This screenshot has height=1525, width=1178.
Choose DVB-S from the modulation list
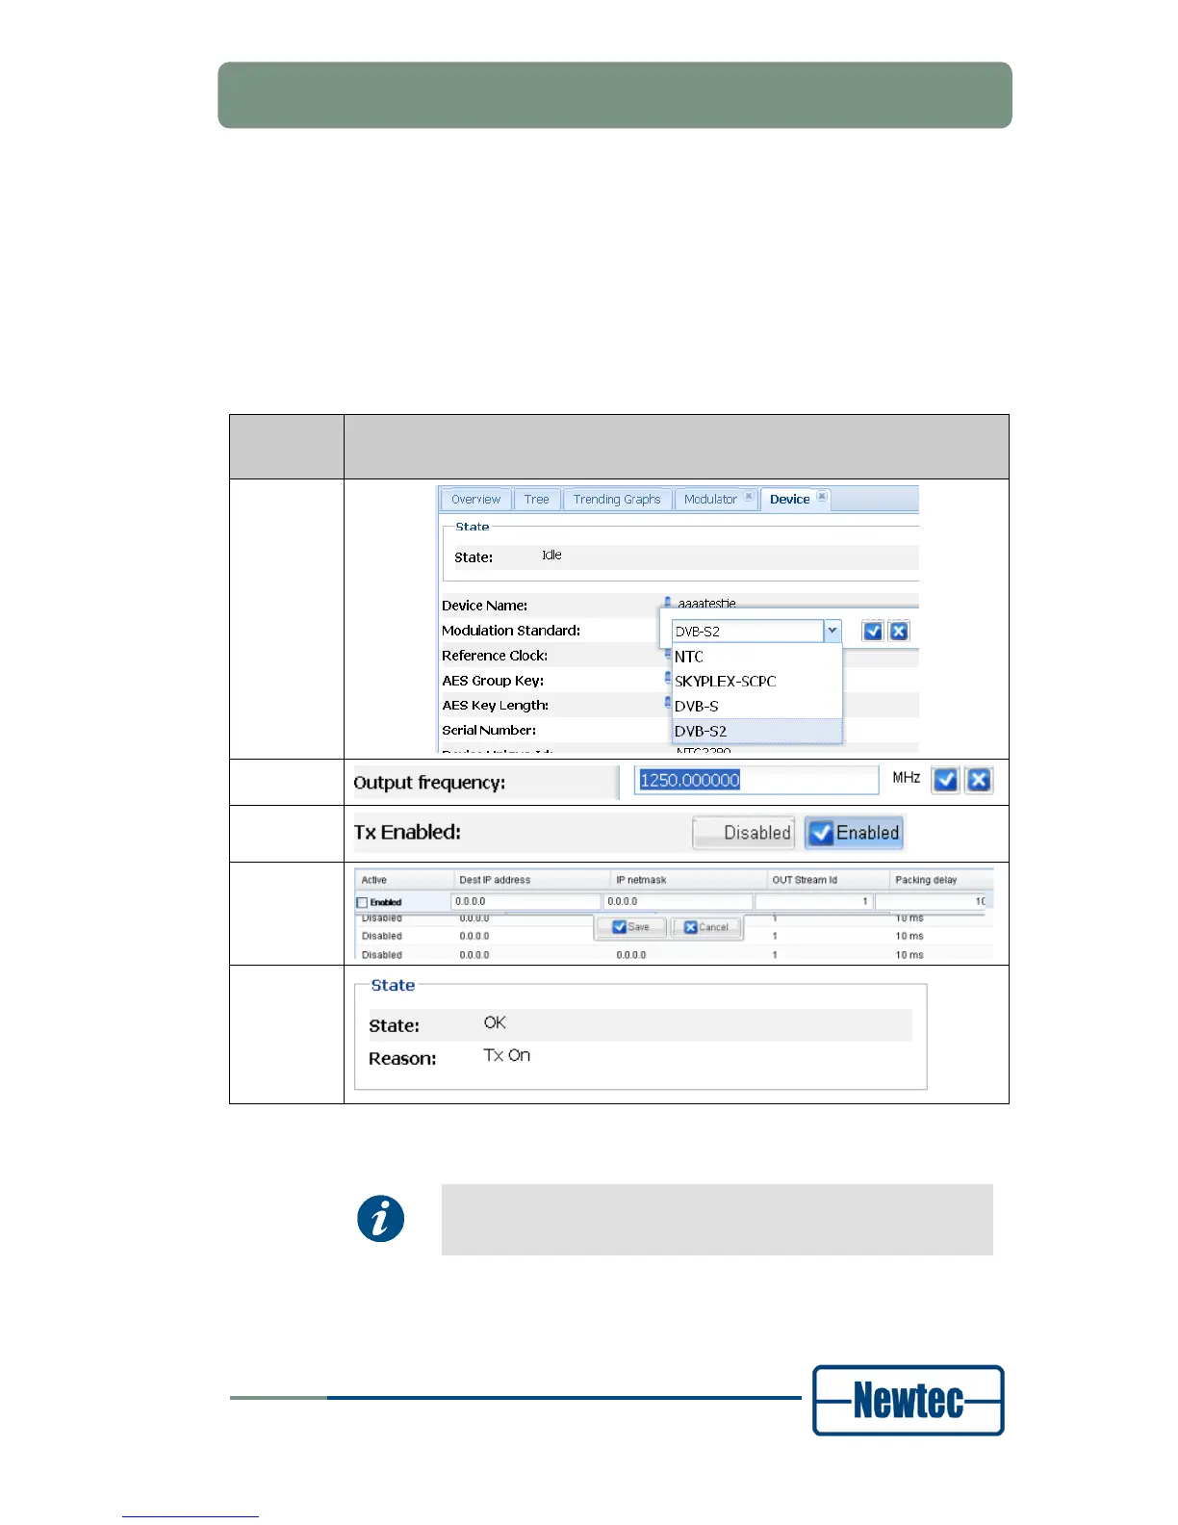(x=755, y=707)
